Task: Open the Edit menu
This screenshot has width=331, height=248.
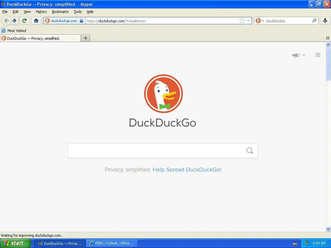Action: (x=16, y=12)
